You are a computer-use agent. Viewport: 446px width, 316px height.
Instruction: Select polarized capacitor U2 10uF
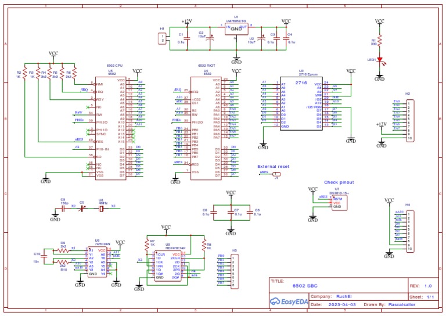tap(261, 38)
